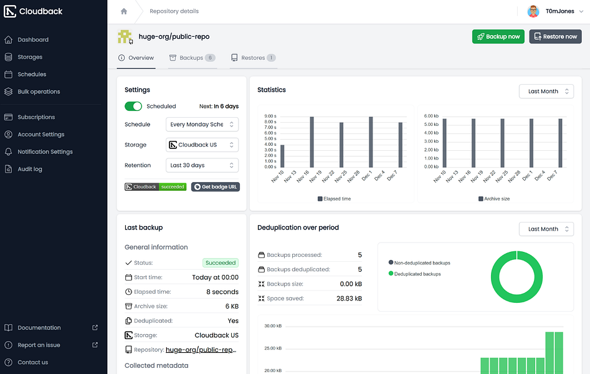This screenshot has height=374, width=590.
Task: Open the huge-org/public-rep repository link
Action: [x=201, y=350]
